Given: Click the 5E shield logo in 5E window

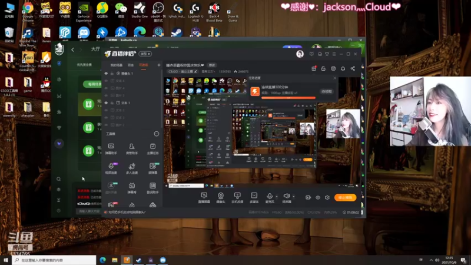Looking at the screenshot, I should (59, 49).
